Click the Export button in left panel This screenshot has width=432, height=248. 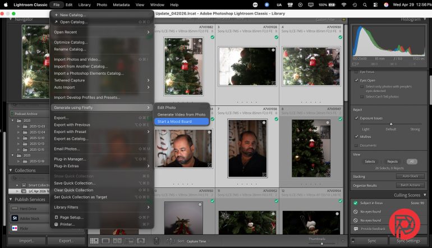click(x=66, y=241)
